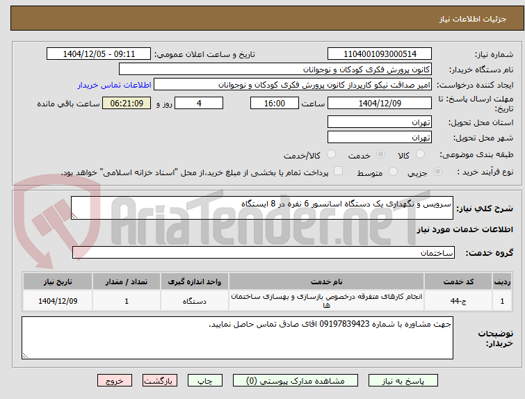Click the table date cell 1404/12/09

pyautogui.click(x=58, y=301)
